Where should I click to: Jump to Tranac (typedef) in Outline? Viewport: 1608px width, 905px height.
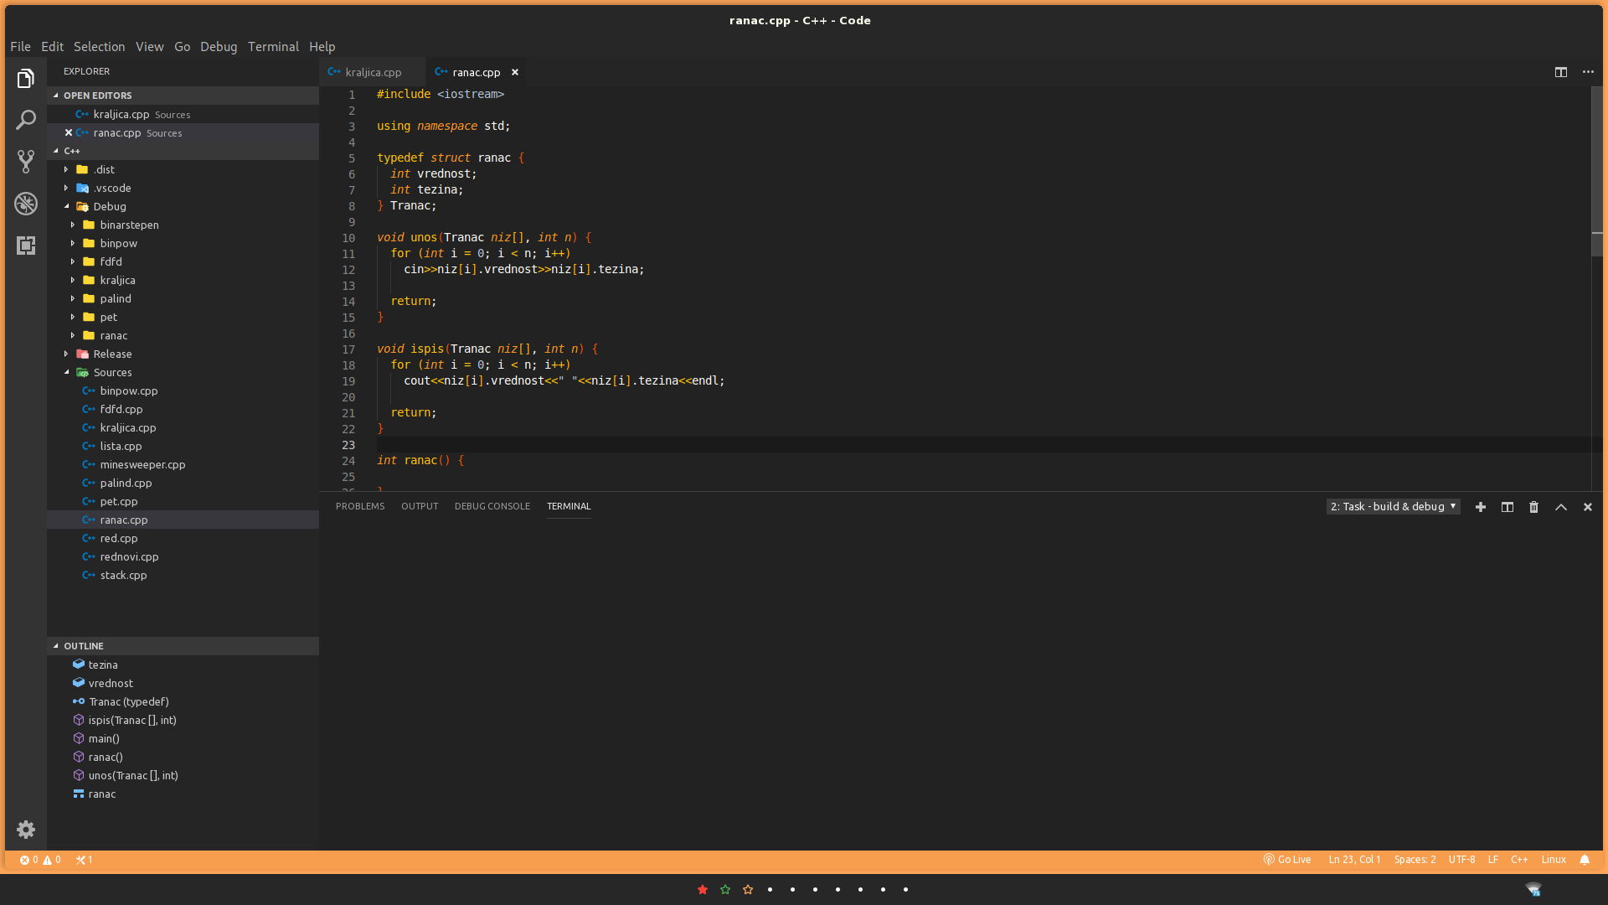click(x=183, y=701)
